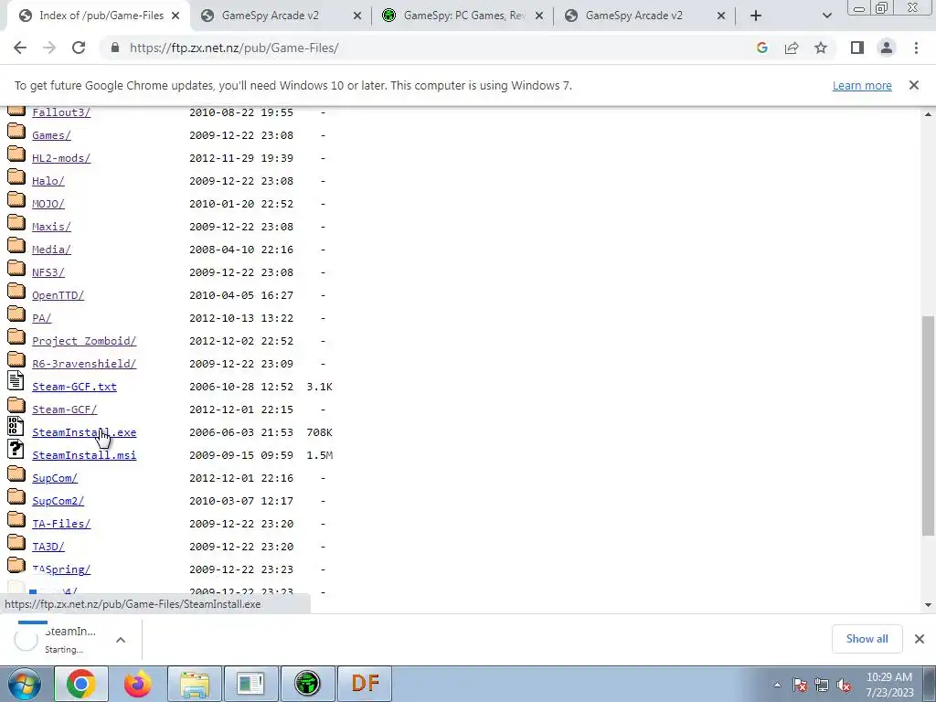Open the SupCom2/ folder link
The image size is (936, 702).
coord(58,501)
